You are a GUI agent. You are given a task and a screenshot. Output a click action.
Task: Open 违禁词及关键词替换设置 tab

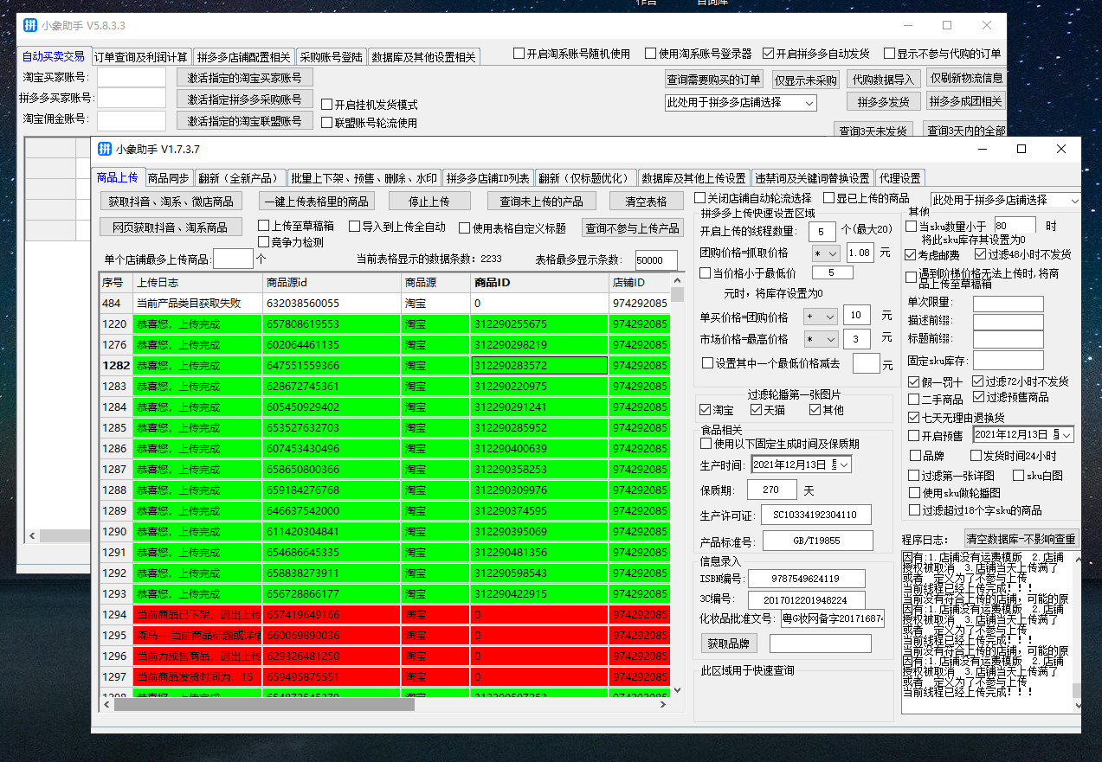(x=812, y=178)
